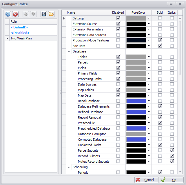The image size is (186, 185).
Task: Click the delete role red X icon
Action: 15,14
